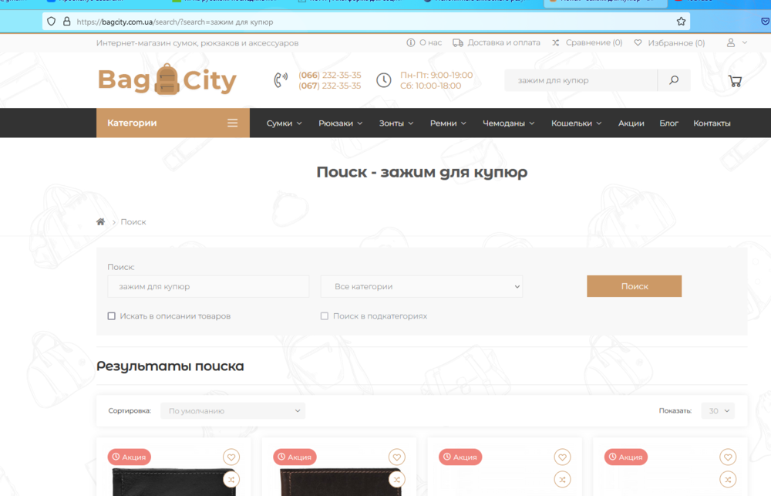771x496 pixels.
Task: Toggle 'Поиск в подкатегориях' checkbox
Action: tap(325, 316)
